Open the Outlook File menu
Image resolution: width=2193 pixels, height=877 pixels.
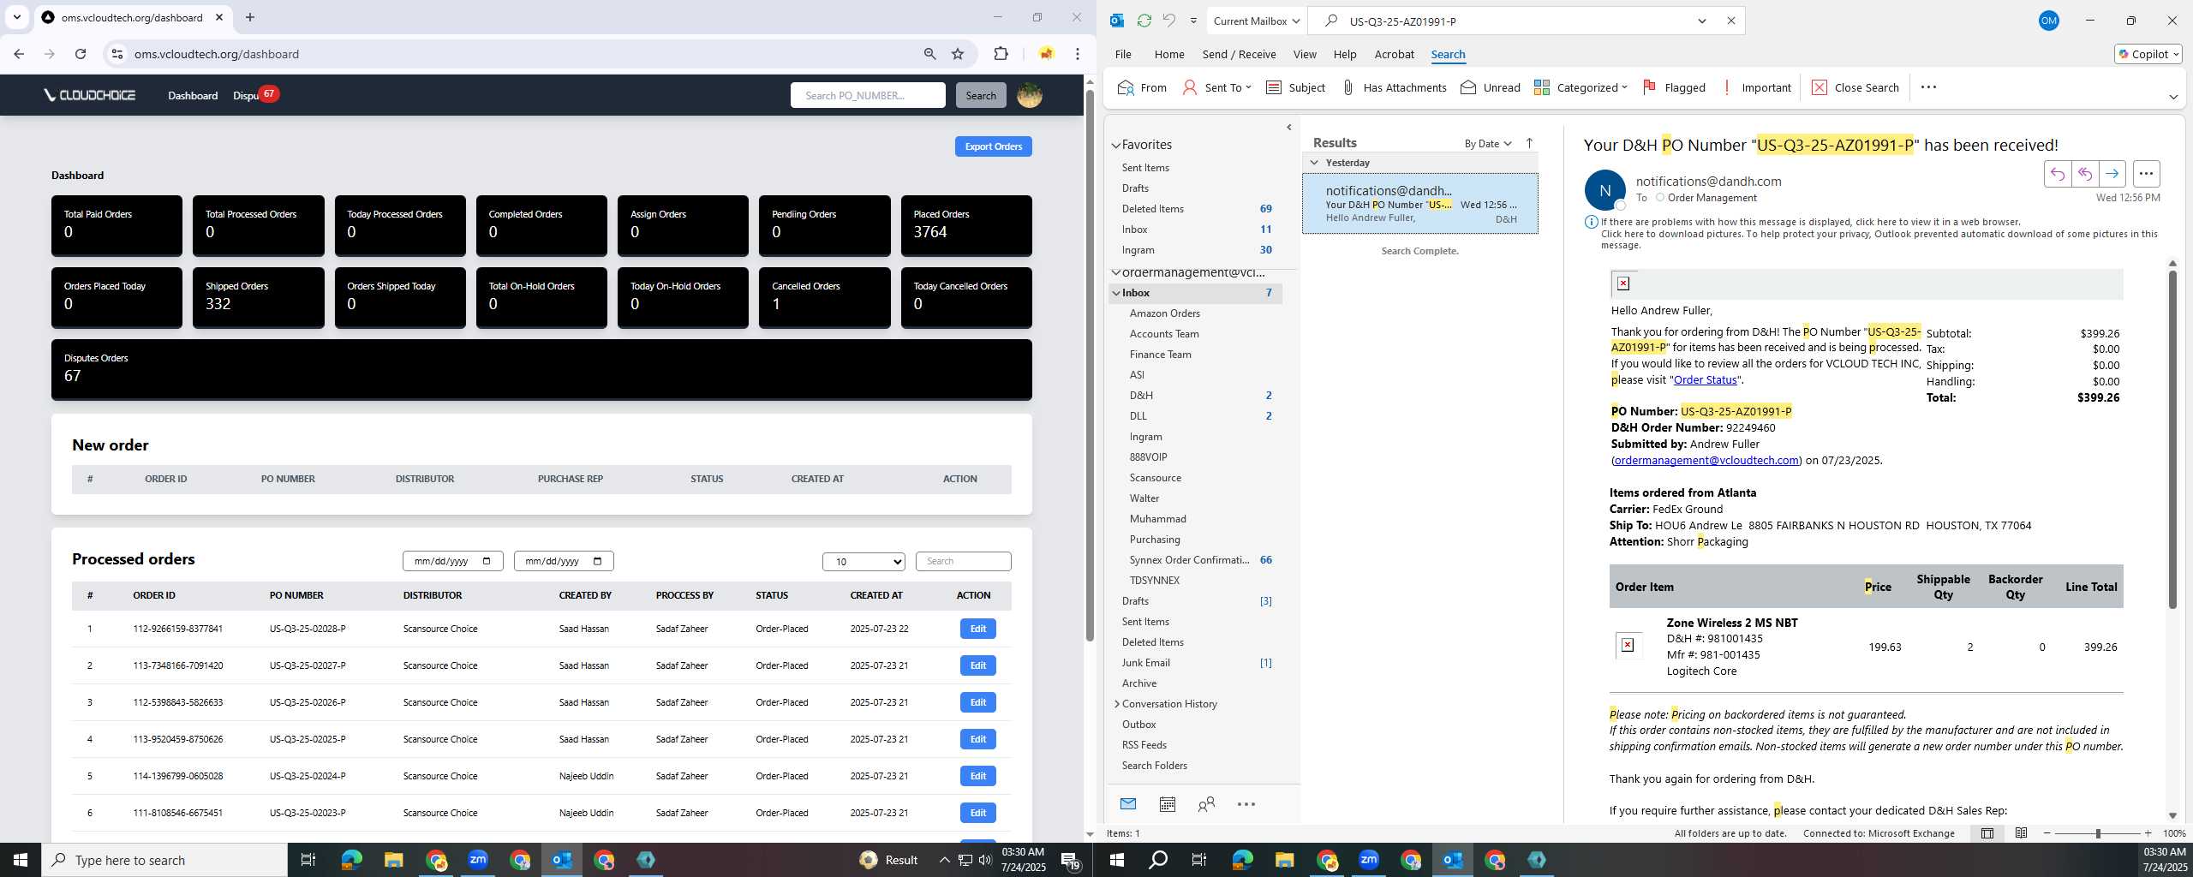(x=1123, y=54)
